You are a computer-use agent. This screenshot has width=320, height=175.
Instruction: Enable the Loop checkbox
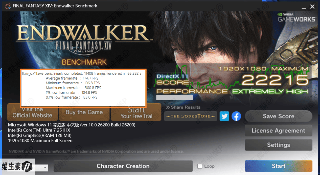[x=200, y=166]
